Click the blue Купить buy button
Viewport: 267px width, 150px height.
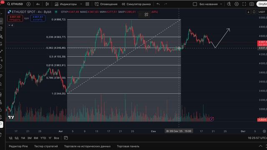38,18
